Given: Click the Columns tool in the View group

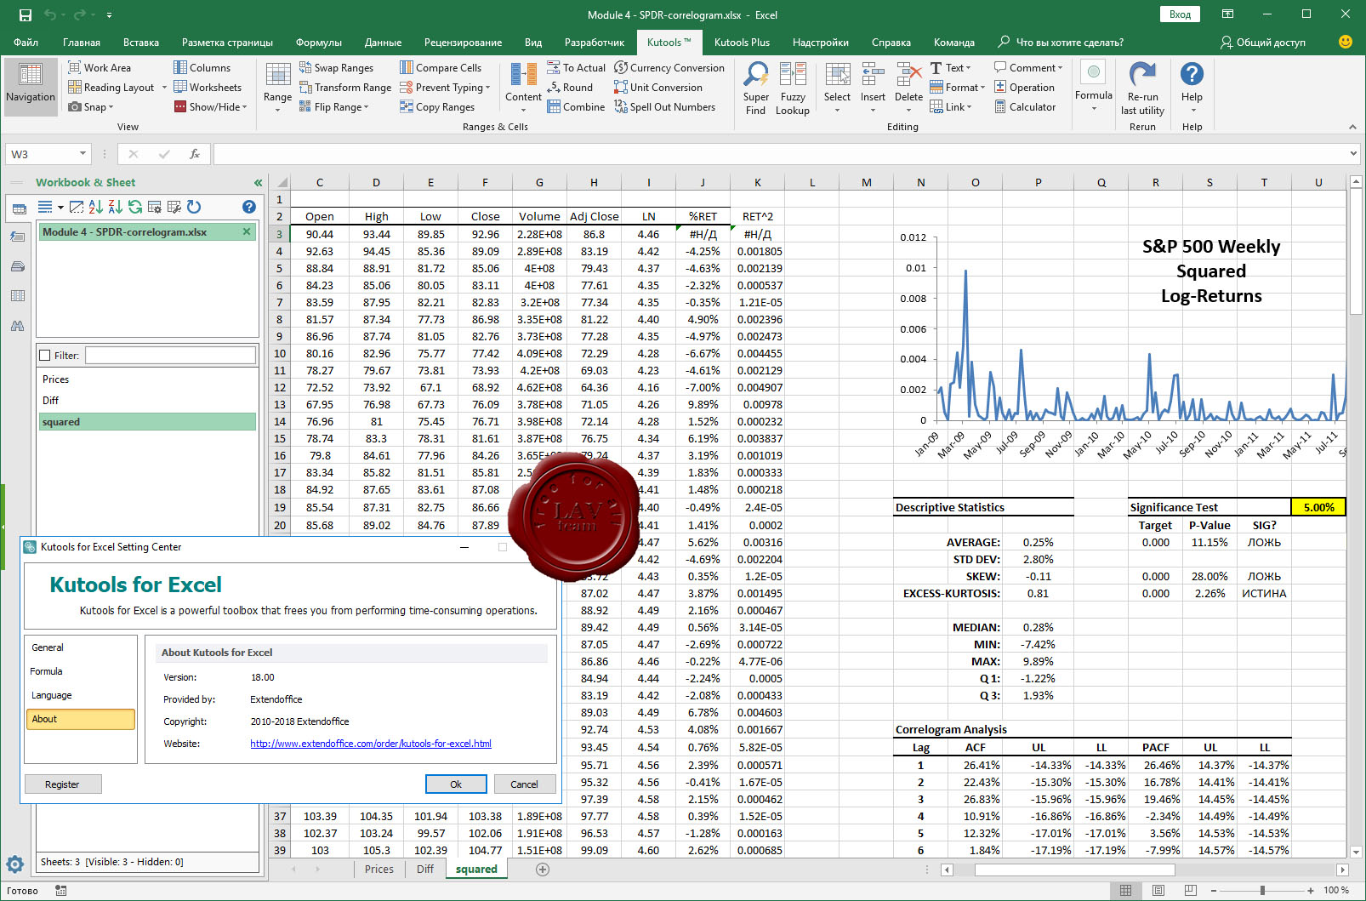Looking at the screenshot, I should coord(202,68).
